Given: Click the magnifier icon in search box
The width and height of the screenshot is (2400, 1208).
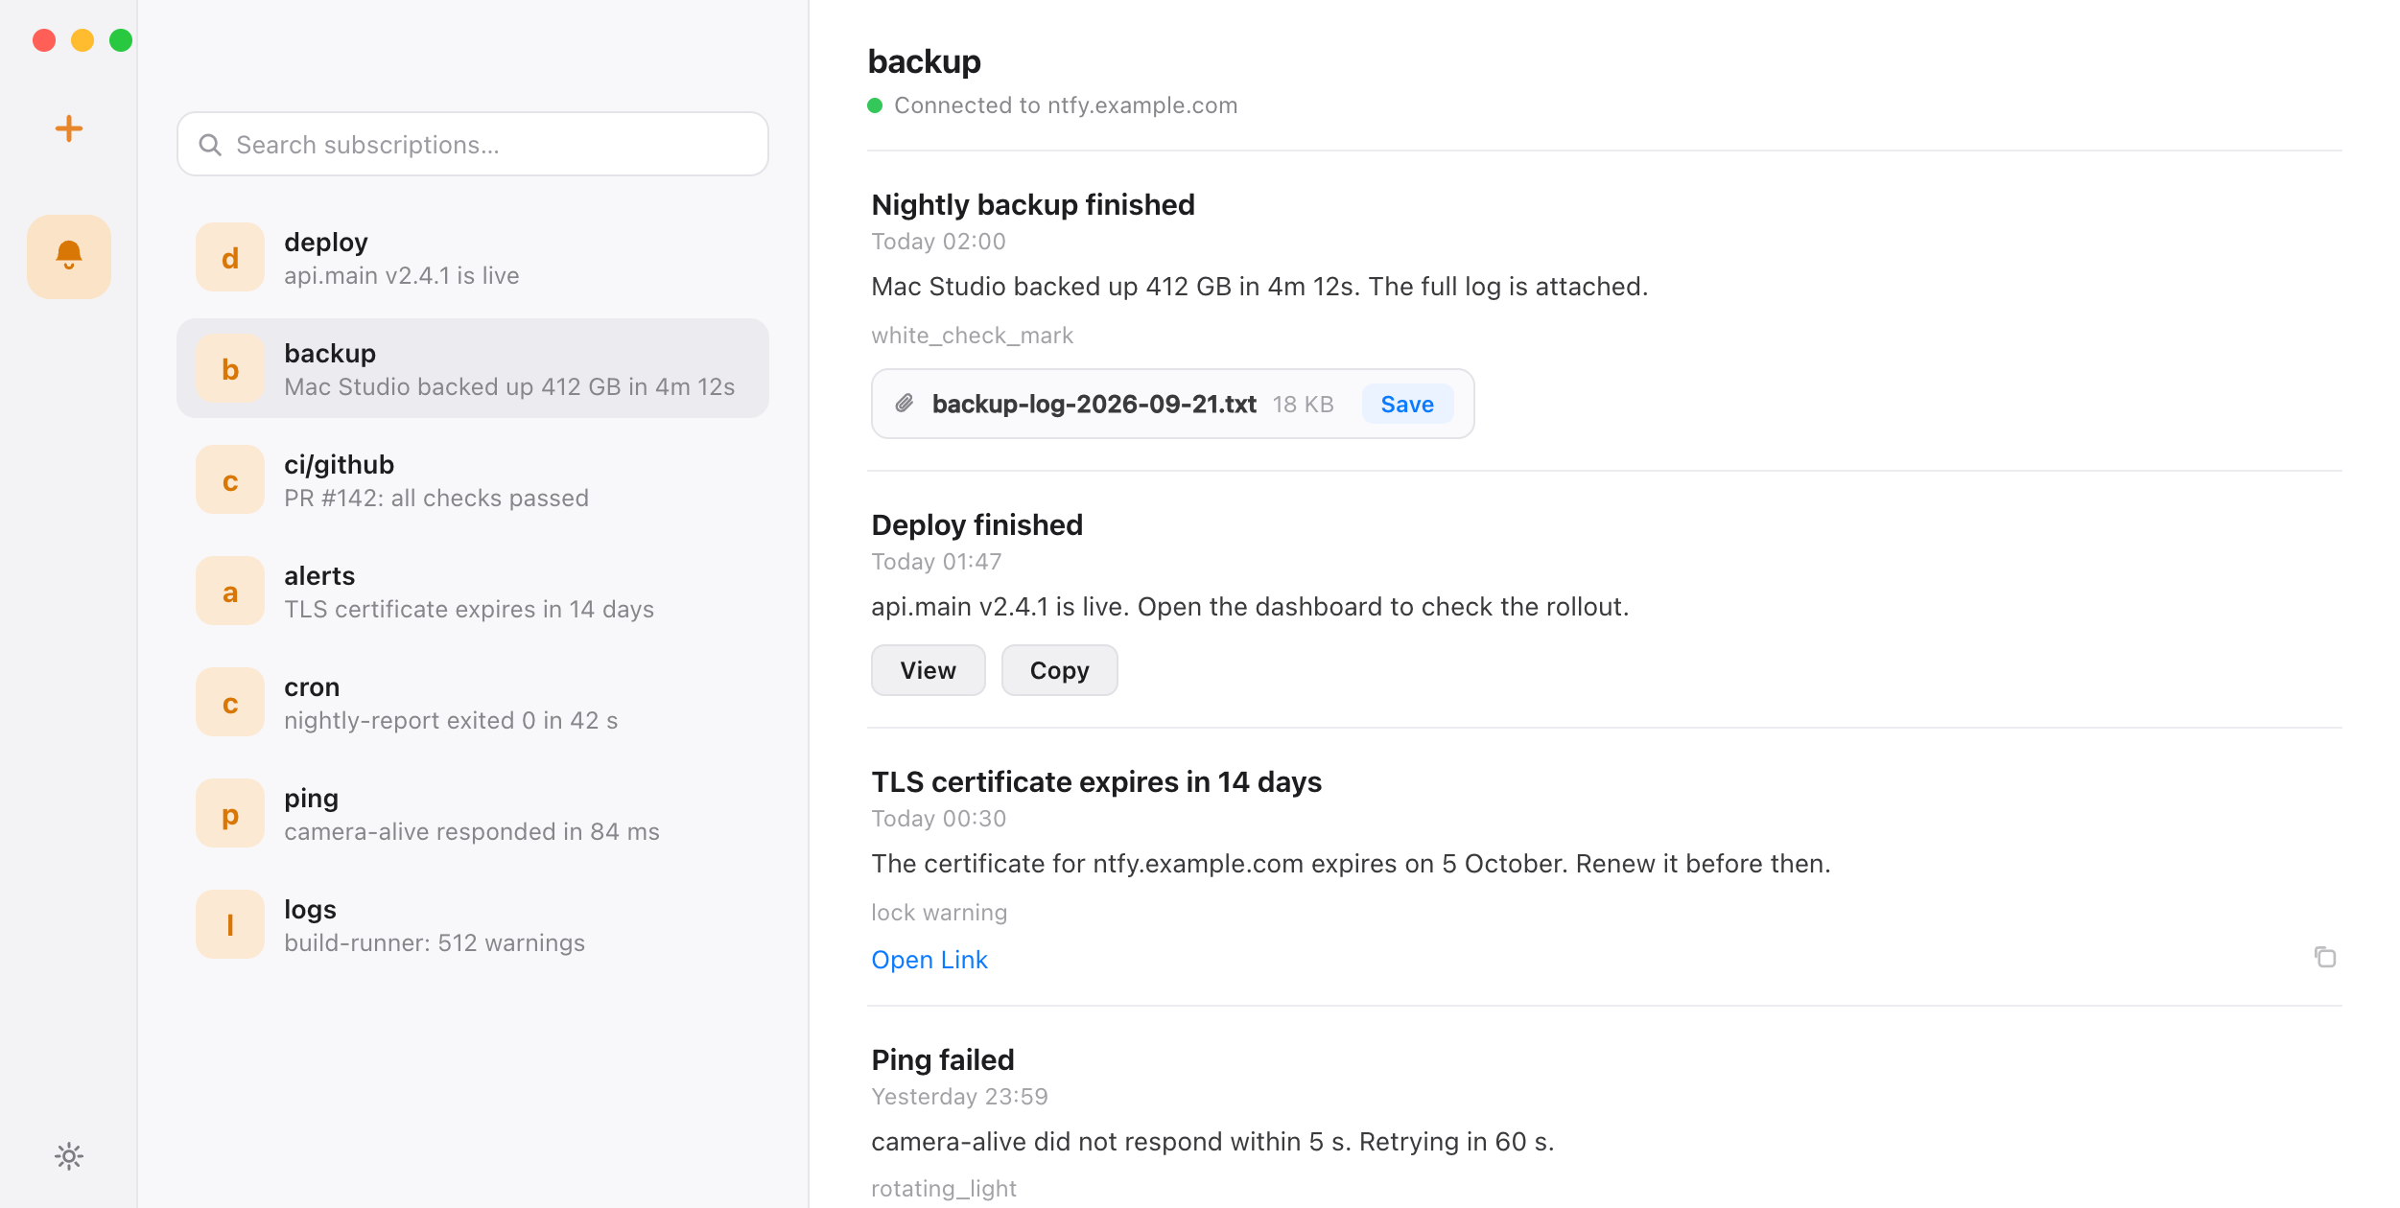Looking at the screenshot, I should pyautogui.click(x=210, y=145).
